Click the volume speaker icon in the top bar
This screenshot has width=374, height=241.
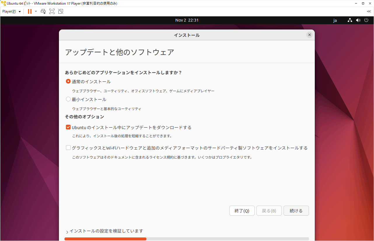[x=358, y=20]
